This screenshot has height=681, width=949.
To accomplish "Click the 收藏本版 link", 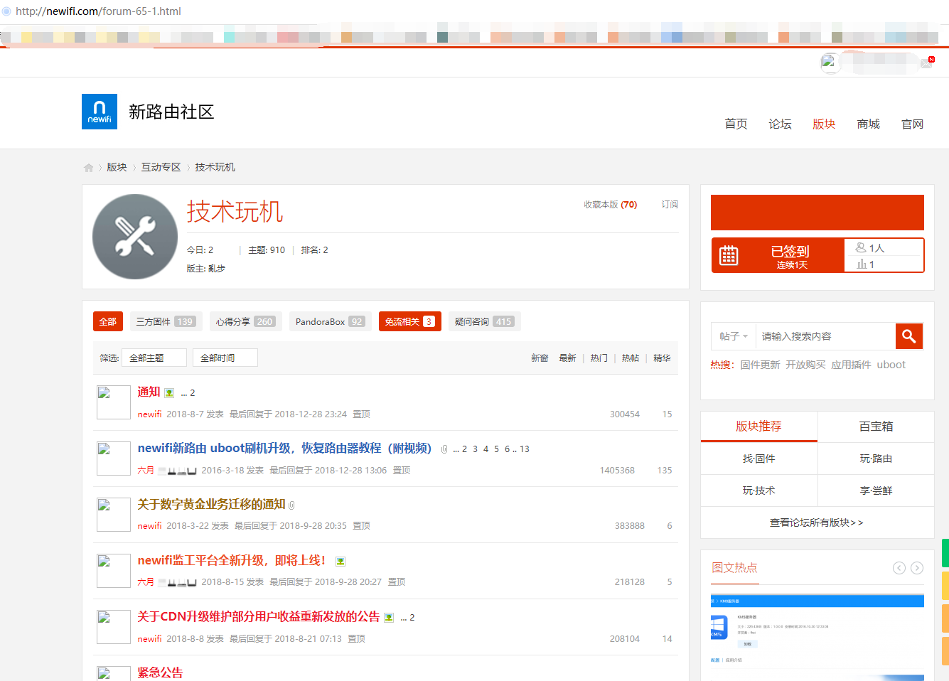I will click(610, 205).
